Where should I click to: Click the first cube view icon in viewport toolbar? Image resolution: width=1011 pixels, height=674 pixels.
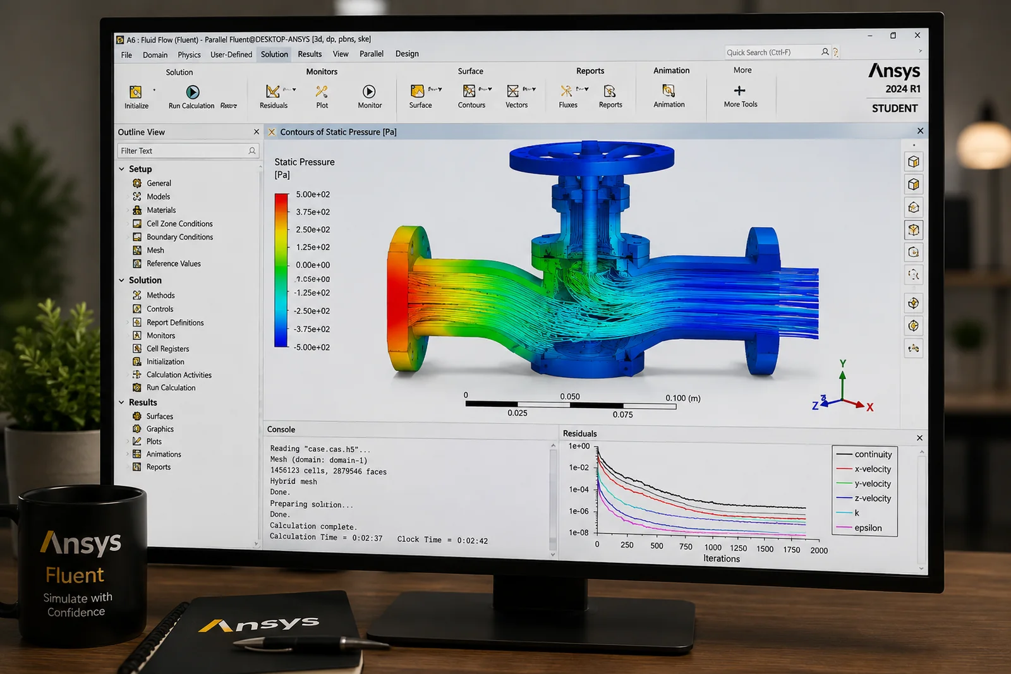point(914,162)
